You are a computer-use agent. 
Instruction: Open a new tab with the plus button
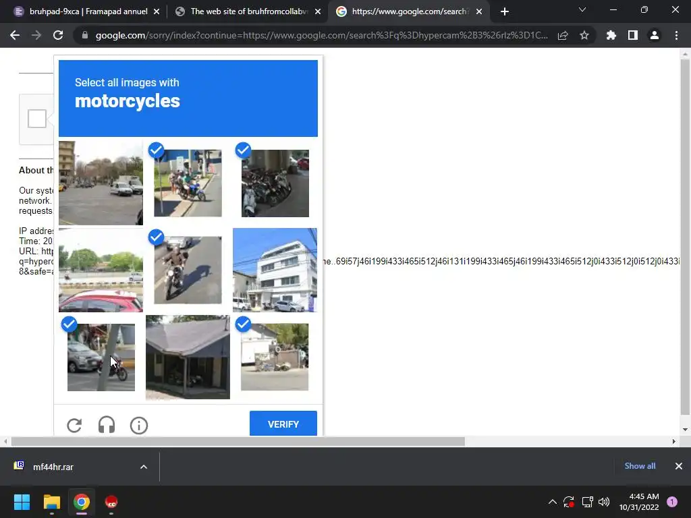(x=505, y=11)
